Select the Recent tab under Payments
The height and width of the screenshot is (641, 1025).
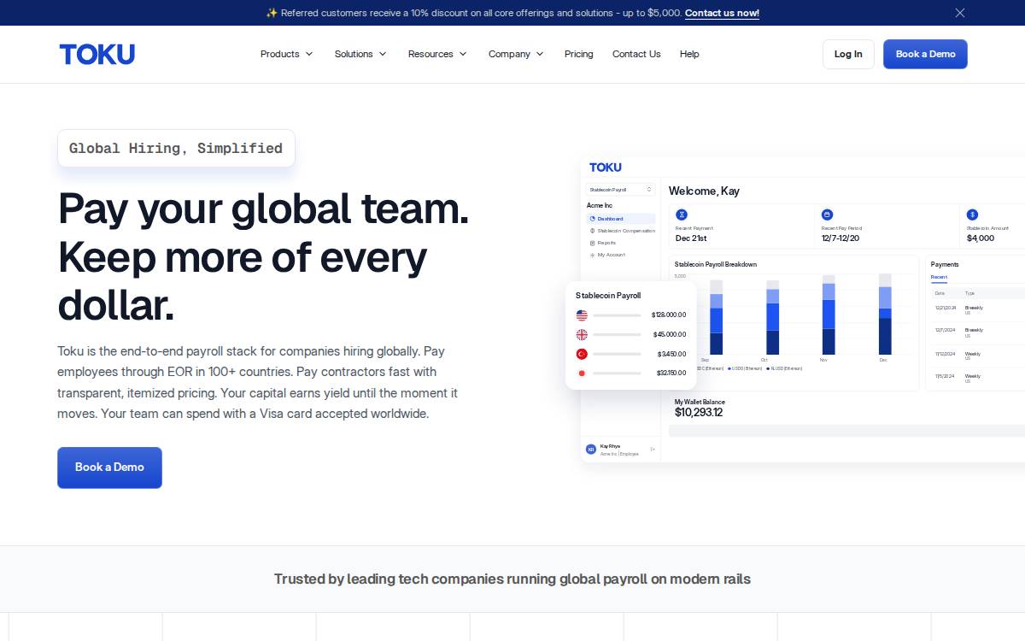pyautogui.click(x=939, y=278)
